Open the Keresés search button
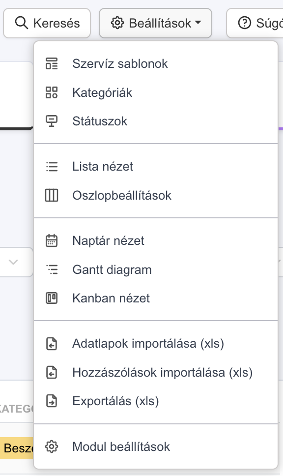 click(47, 23)
